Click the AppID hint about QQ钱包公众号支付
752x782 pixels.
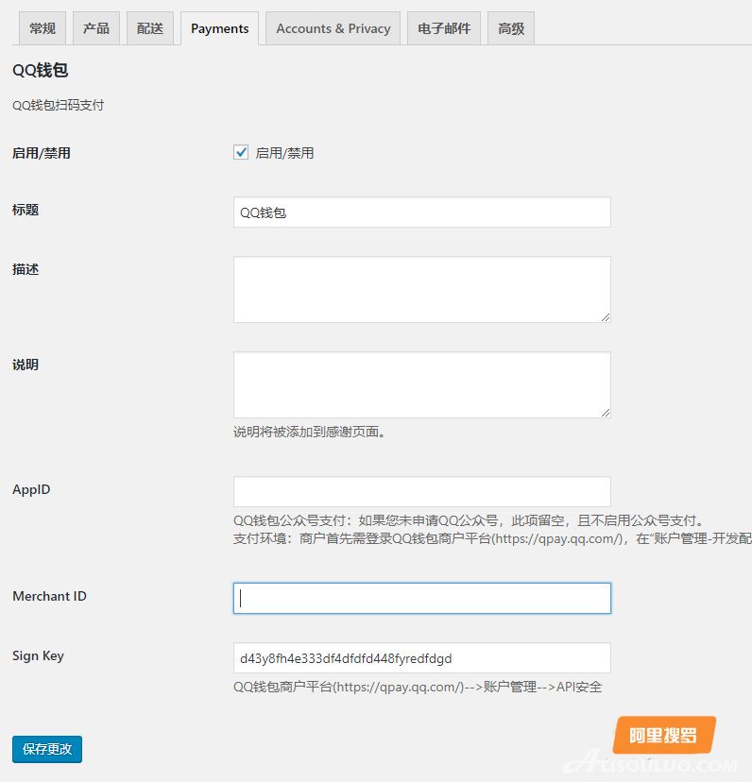[x=470, y=520]
